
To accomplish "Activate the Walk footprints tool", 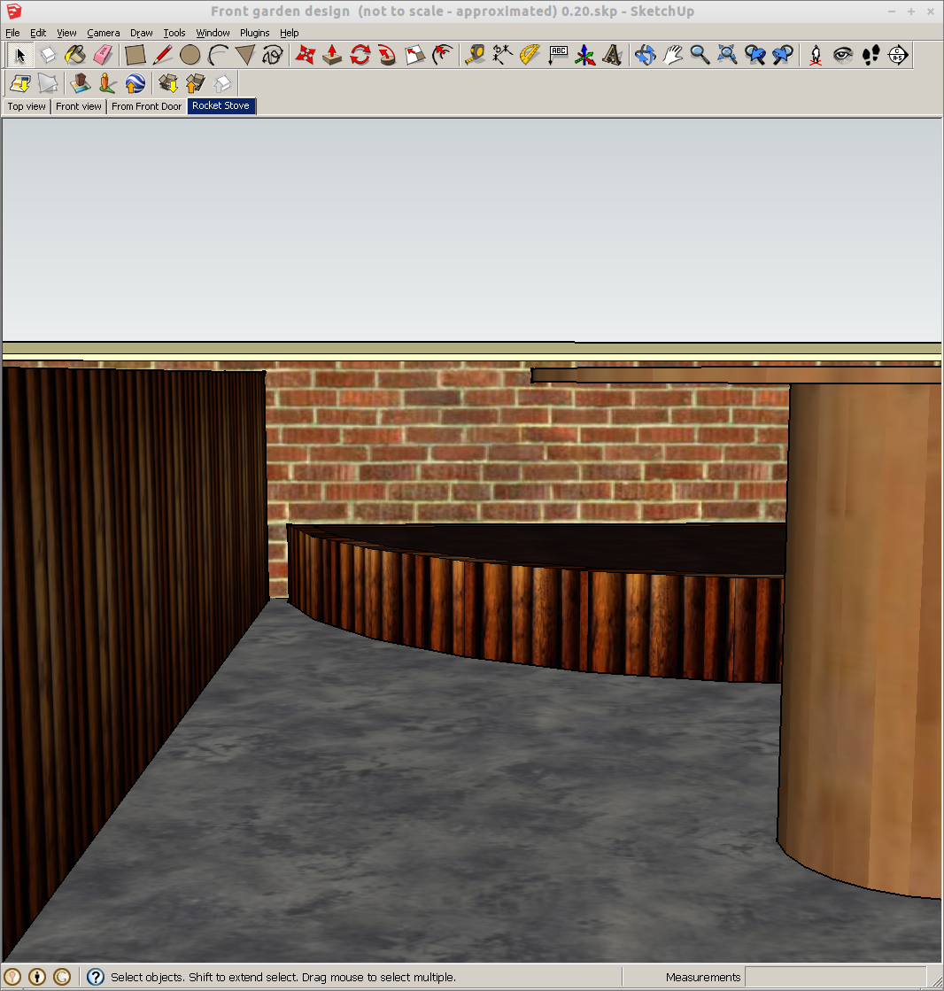I will [x=870, y=55].
